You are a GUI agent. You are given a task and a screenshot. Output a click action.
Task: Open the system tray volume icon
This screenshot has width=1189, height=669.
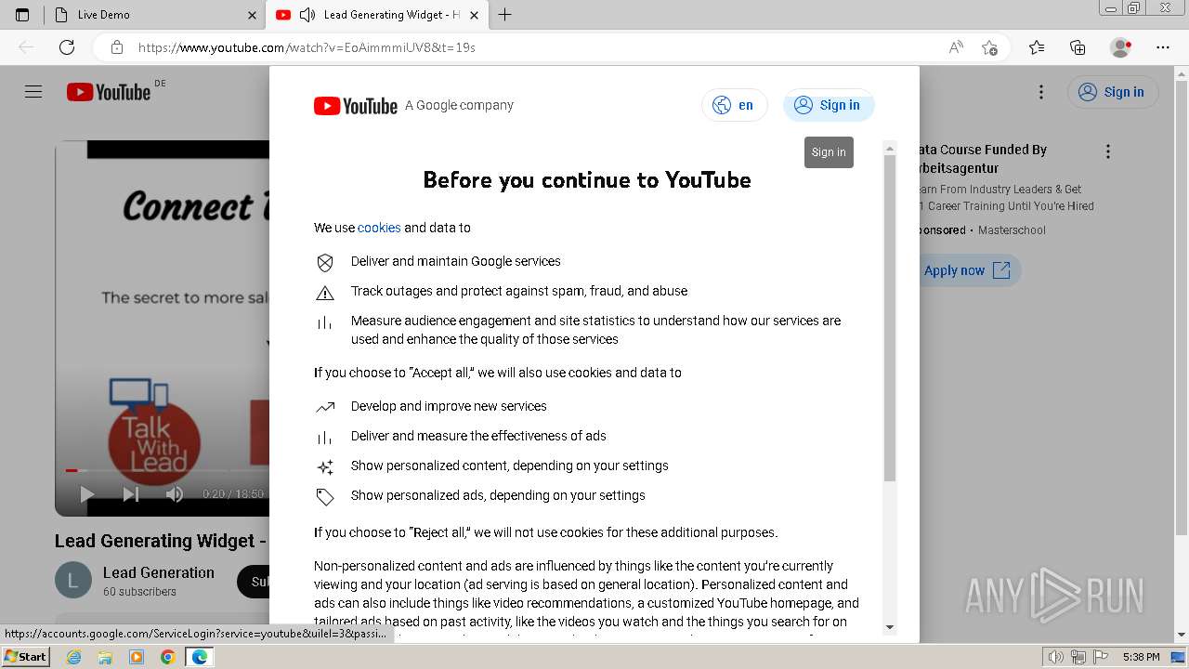point(1056,657)
